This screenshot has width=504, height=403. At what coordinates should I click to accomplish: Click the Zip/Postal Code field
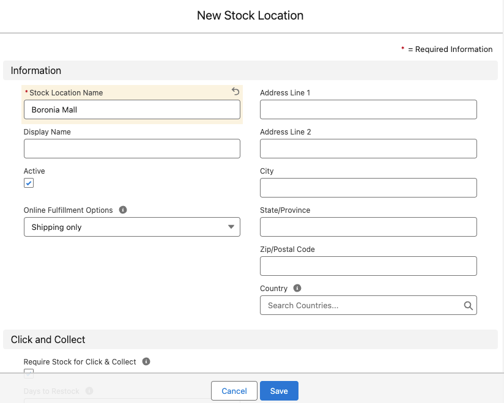368,266
